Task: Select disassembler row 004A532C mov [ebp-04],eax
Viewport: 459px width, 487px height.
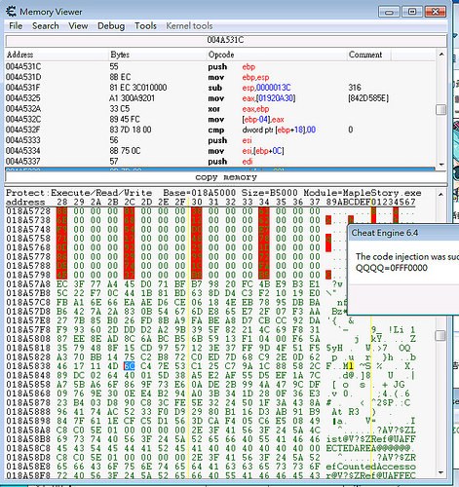Action: click(x=220, y=119)
